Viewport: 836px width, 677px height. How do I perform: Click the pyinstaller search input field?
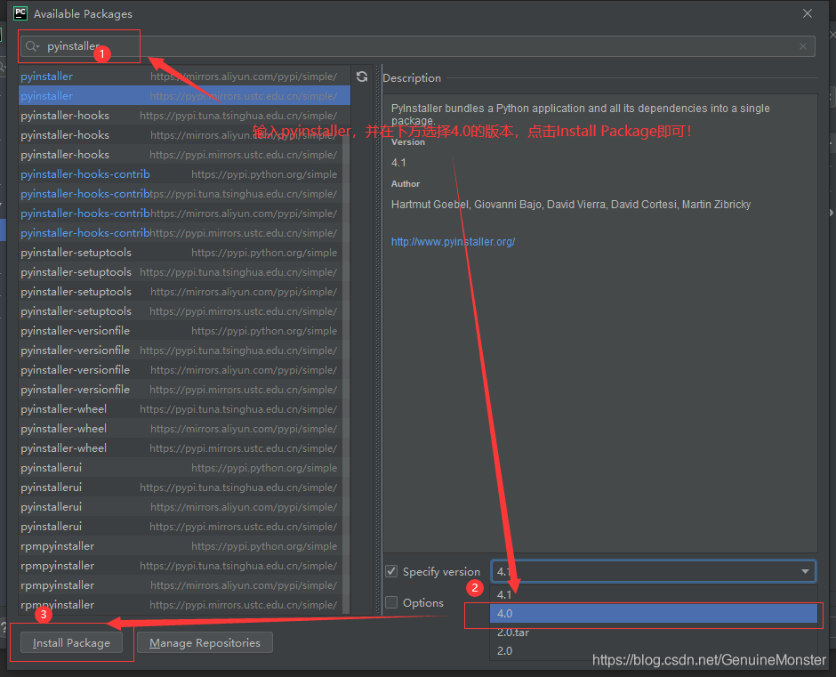417,46
